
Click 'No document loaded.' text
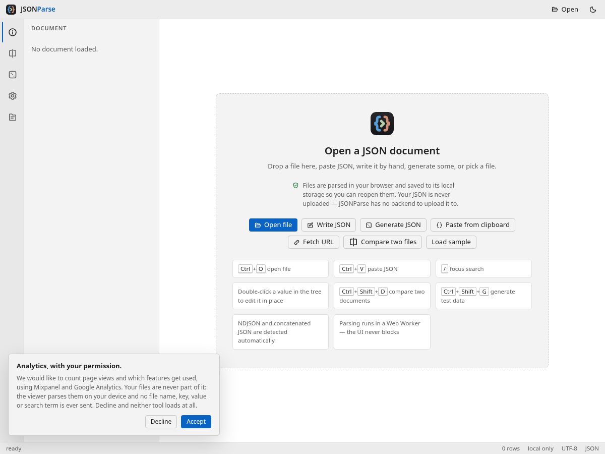pyautogui.click(x=65, y=49)
